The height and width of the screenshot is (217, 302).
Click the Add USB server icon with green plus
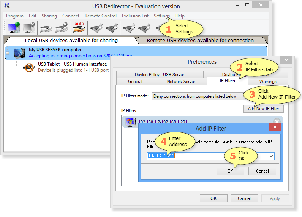[14, 28]
